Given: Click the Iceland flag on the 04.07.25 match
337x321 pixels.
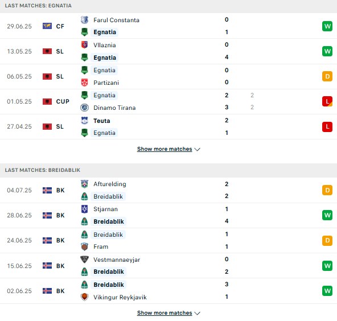Looking at the screenshot, I should click(47, 190).
